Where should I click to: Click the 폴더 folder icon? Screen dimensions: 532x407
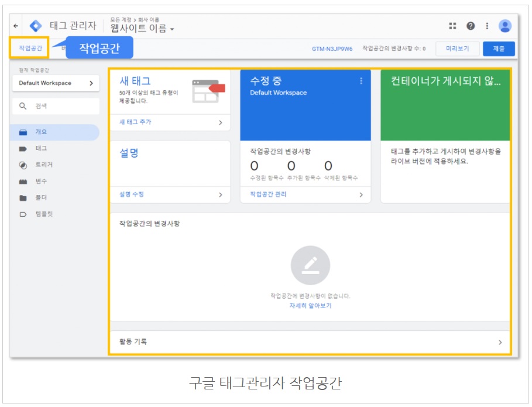[23, 198]
